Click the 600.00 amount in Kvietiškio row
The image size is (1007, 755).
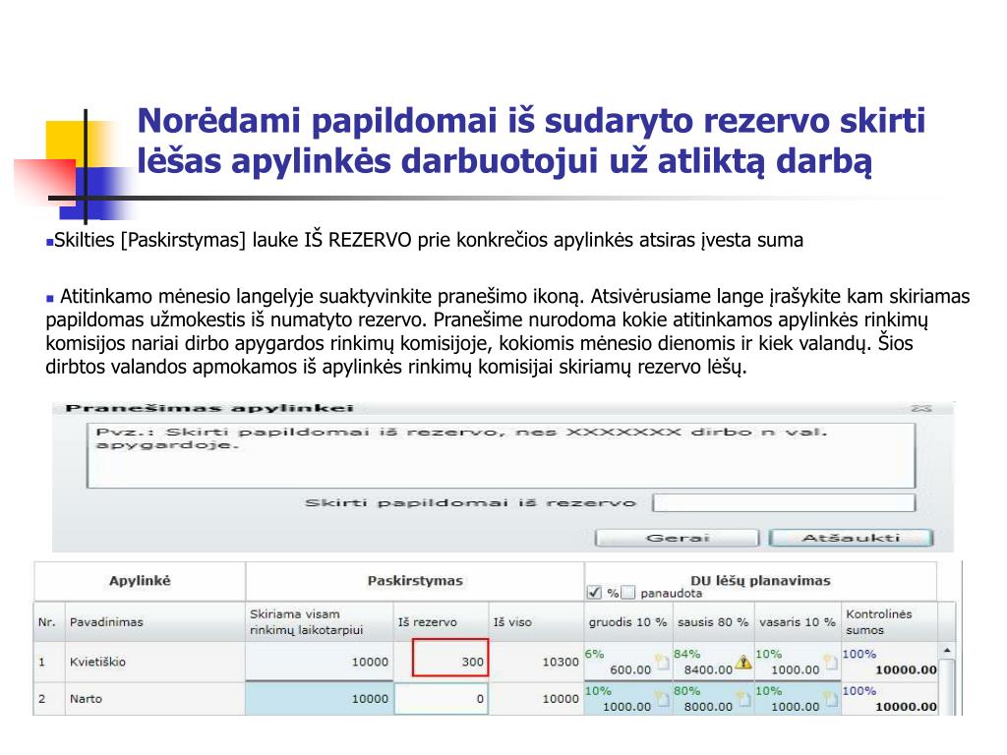coord(630,669)
